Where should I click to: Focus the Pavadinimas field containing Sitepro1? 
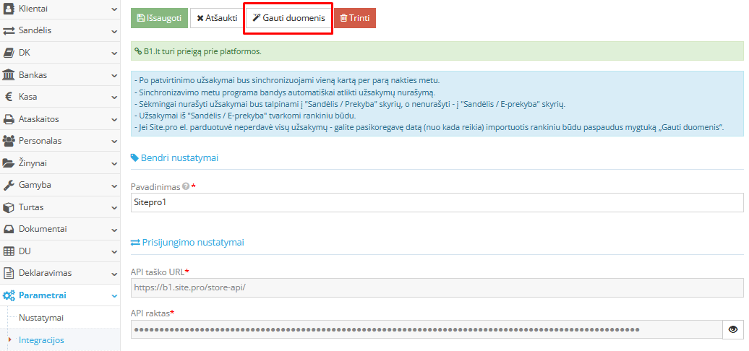437,203
